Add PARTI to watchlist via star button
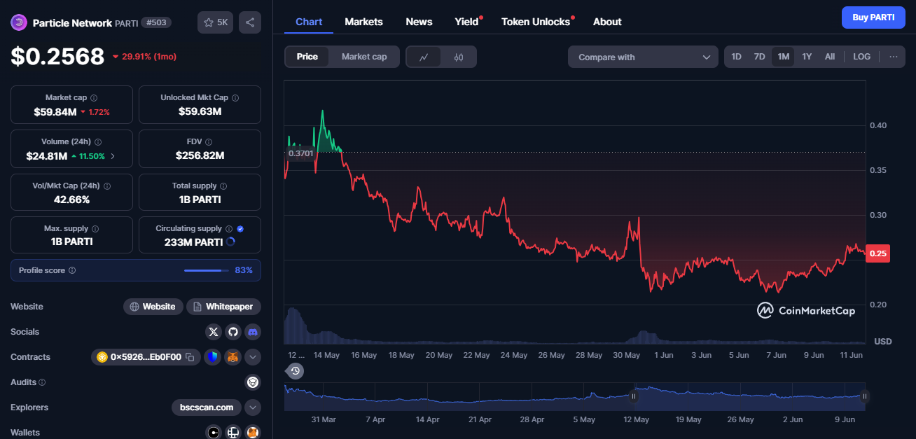Viewport: 916px width, 439px height. [x=216, y=22]
